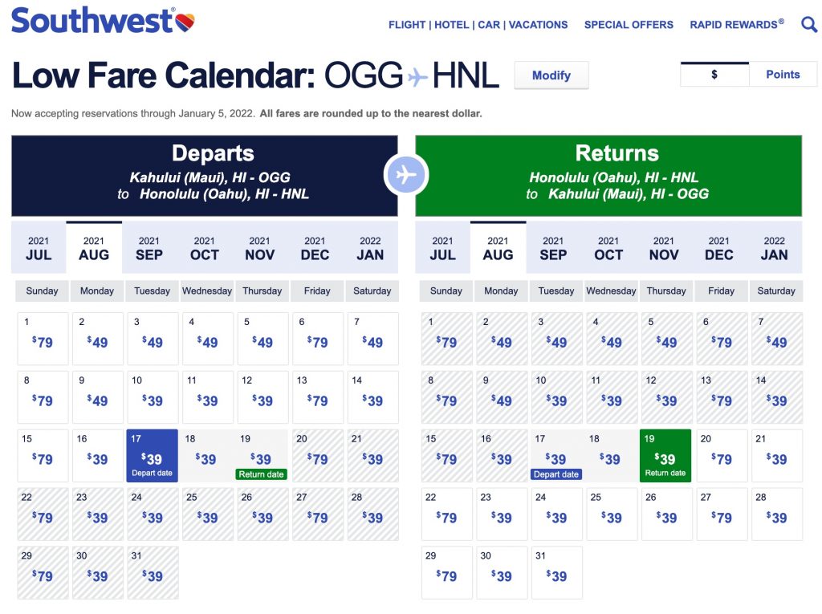The width and height of the screenshot is (822, 614).
Task: Select JUL 2021 tab in Returns calendar
Action: click(x=442, y=248)
